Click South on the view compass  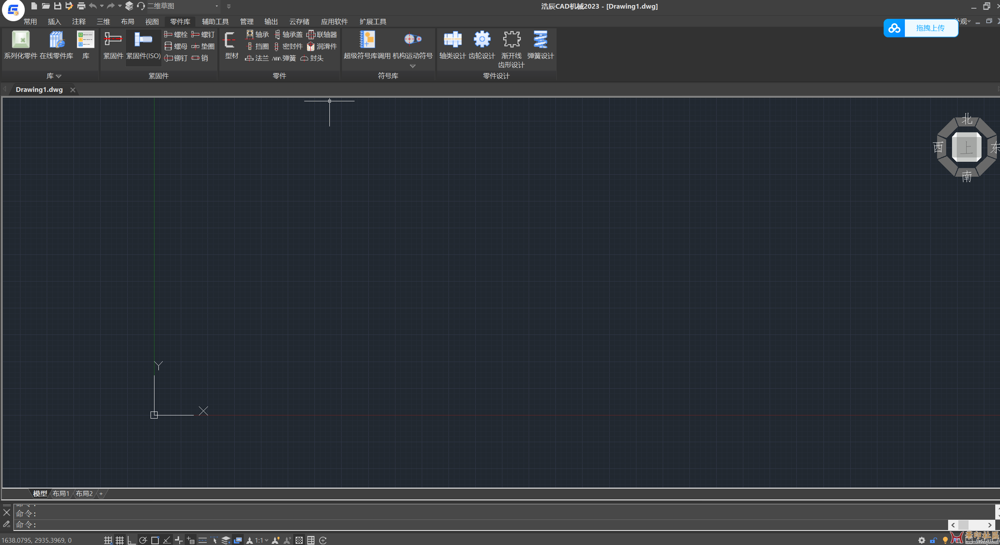point(967,176)
